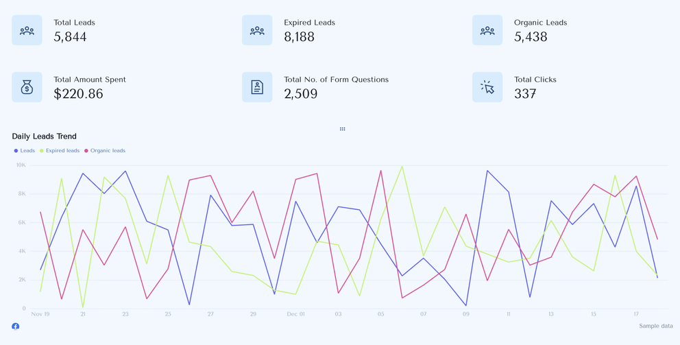Click the cursor icon for Total Clicks
Image resolution: width=680 pixels, height=345 pixels.
point(487,87)
